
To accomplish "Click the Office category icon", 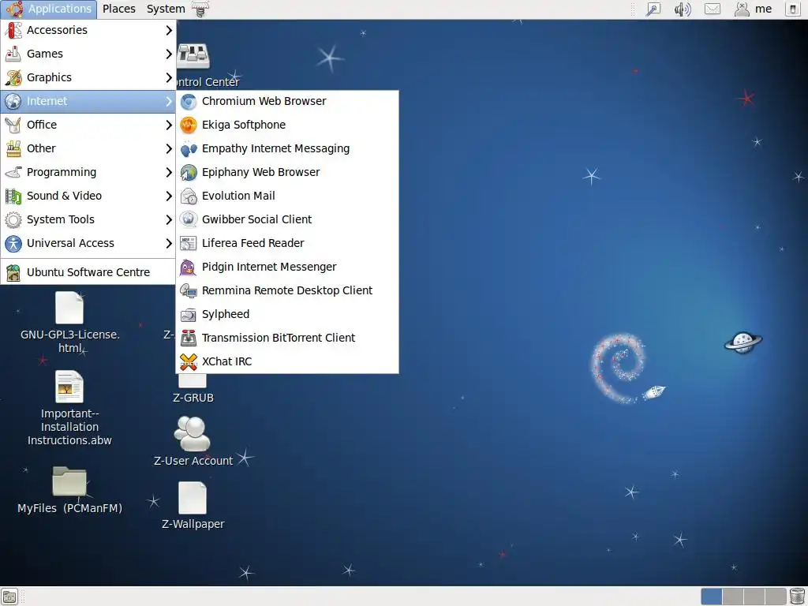I will coord(13,125).
